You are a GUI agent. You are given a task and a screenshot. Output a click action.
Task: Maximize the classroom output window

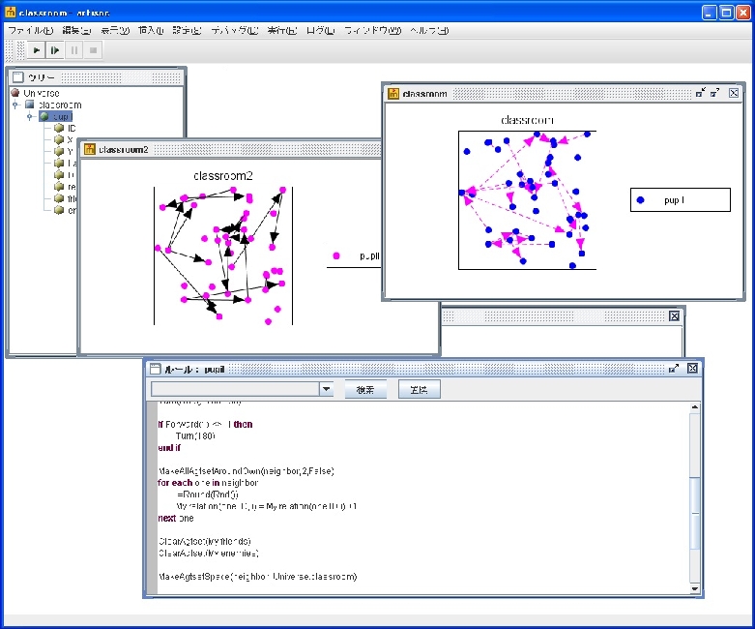point(715,93)
